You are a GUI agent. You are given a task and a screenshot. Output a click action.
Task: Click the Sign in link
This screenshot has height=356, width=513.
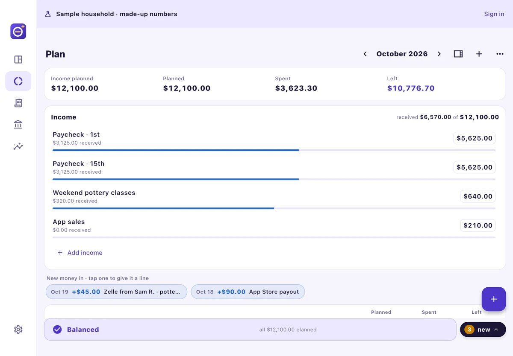[x=494, y=14]
